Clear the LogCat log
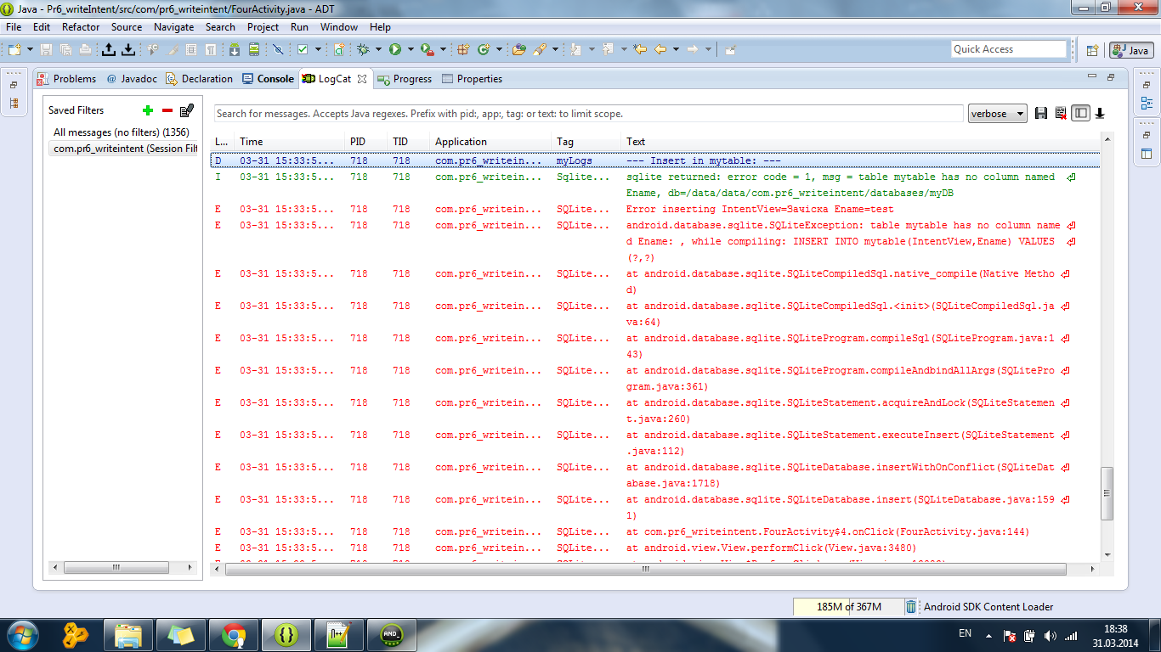The width and height of the screenshot is (1161, 652). point(1061,114)
